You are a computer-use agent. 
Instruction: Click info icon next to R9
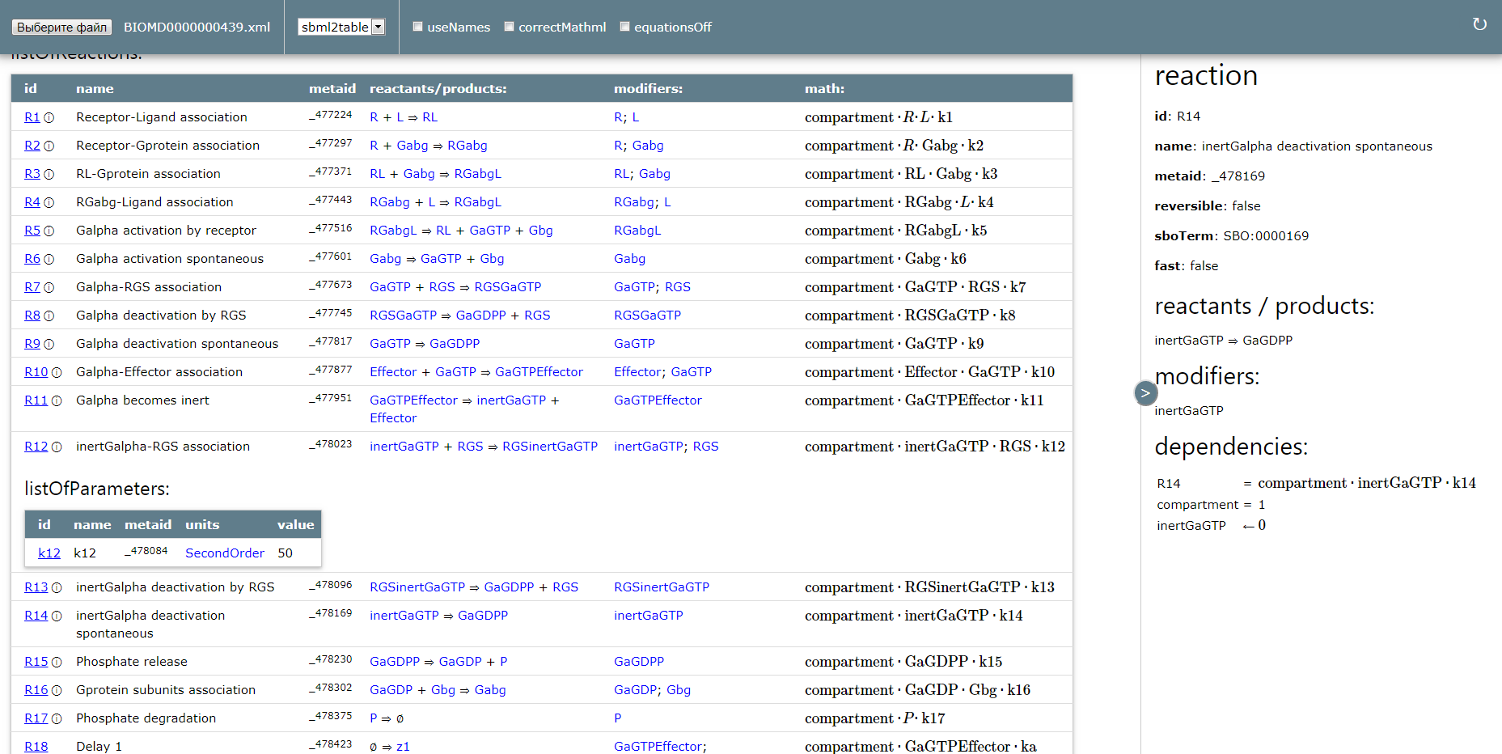pyautogui.click(x=49, y=344)
